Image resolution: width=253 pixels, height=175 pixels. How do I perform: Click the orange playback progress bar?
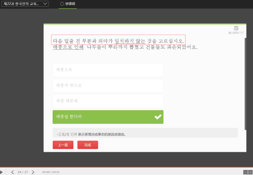coord(126,167)
